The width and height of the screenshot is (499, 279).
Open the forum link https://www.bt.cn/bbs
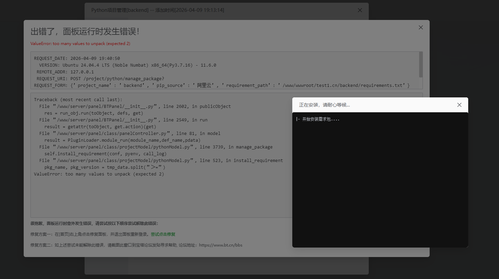[x=221, y=245]
